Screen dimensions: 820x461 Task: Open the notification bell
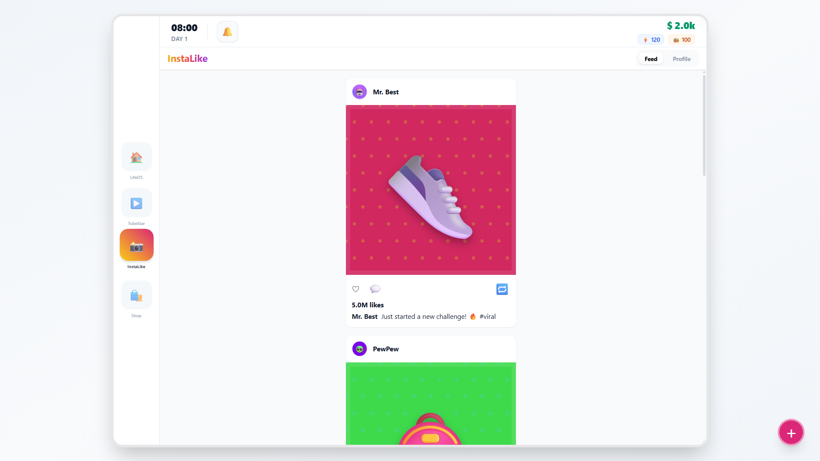227,31
